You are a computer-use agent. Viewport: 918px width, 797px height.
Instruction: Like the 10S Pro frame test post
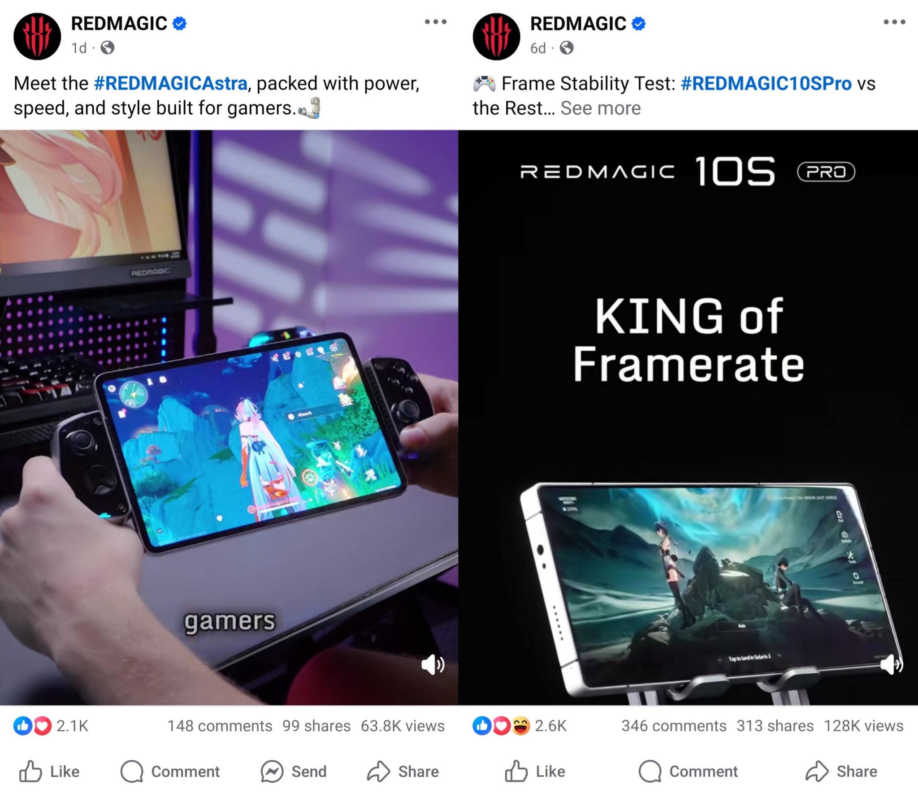(535, 771)
